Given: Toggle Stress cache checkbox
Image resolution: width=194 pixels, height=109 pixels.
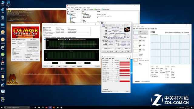Looking at the screenshot, I should tap(46, 31).
